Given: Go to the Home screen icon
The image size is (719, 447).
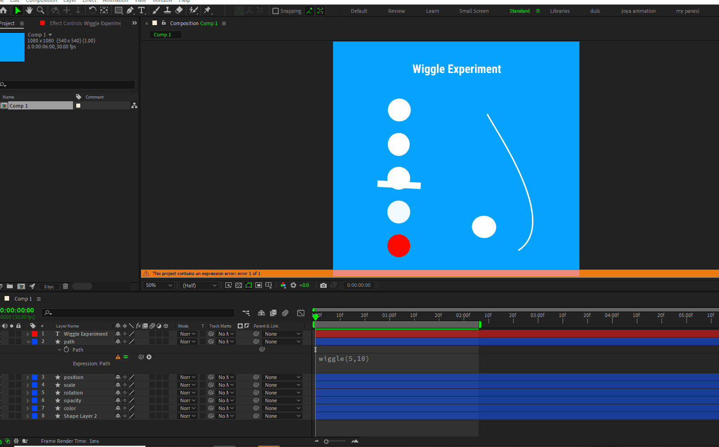Looking at the screenshot, I should [x=4, y=10].
